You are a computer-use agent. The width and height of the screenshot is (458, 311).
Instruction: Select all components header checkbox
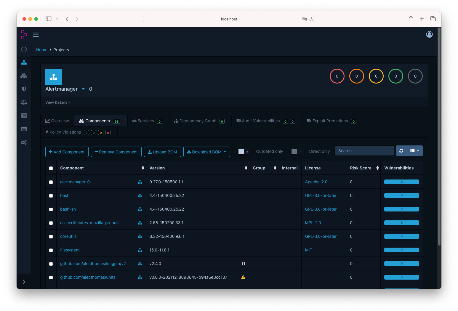pyautogui.click(x=51, y=168)
